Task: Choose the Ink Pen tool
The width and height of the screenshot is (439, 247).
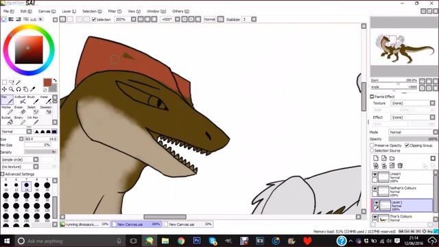Action: (32, 121)
